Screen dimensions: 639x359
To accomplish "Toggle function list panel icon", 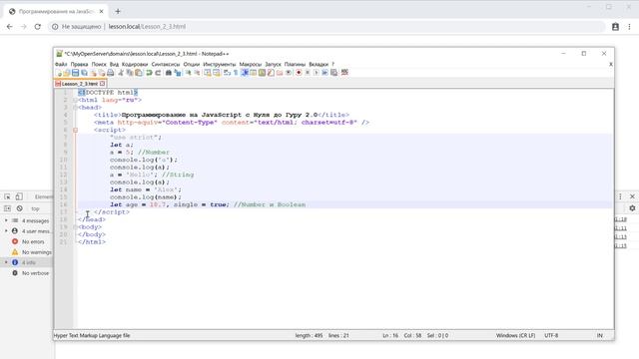I will 271,73.
